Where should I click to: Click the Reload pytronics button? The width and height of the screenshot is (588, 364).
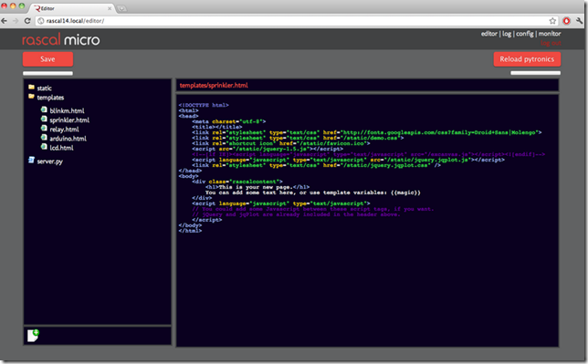pos(527,59)
